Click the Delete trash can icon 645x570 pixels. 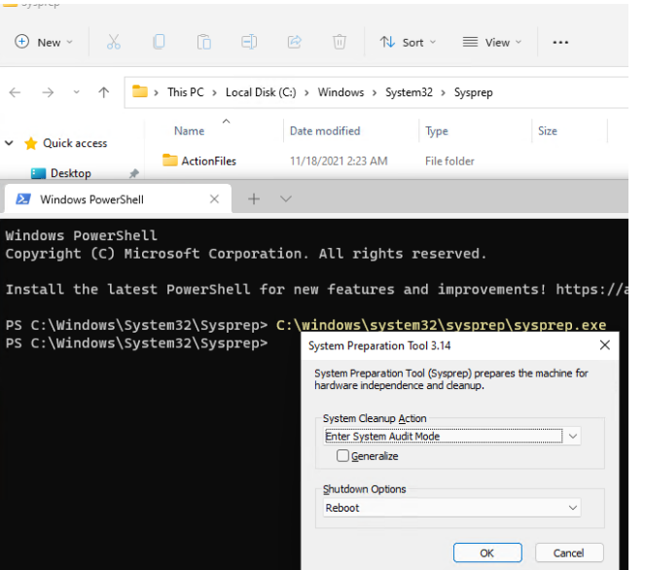pyautogui.click(x=340, y=42)
